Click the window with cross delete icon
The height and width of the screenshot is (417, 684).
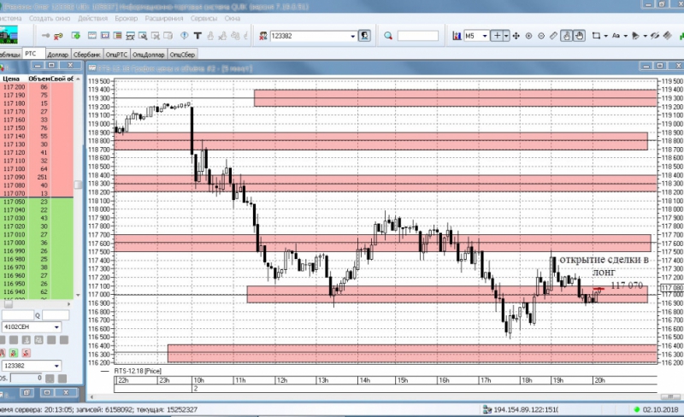(156, 36)
